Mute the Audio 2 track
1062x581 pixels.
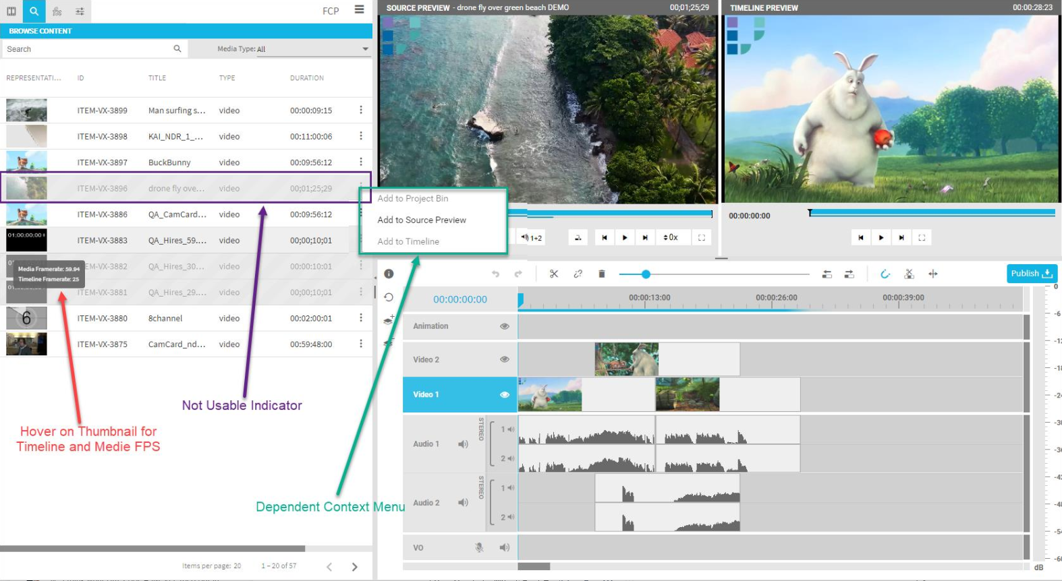click(x=464, y=503)
